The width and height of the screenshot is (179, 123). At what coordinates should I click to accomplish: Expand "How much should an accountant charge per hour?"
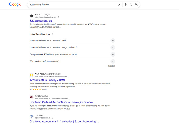pyautogui.click(x=113, y=47)
